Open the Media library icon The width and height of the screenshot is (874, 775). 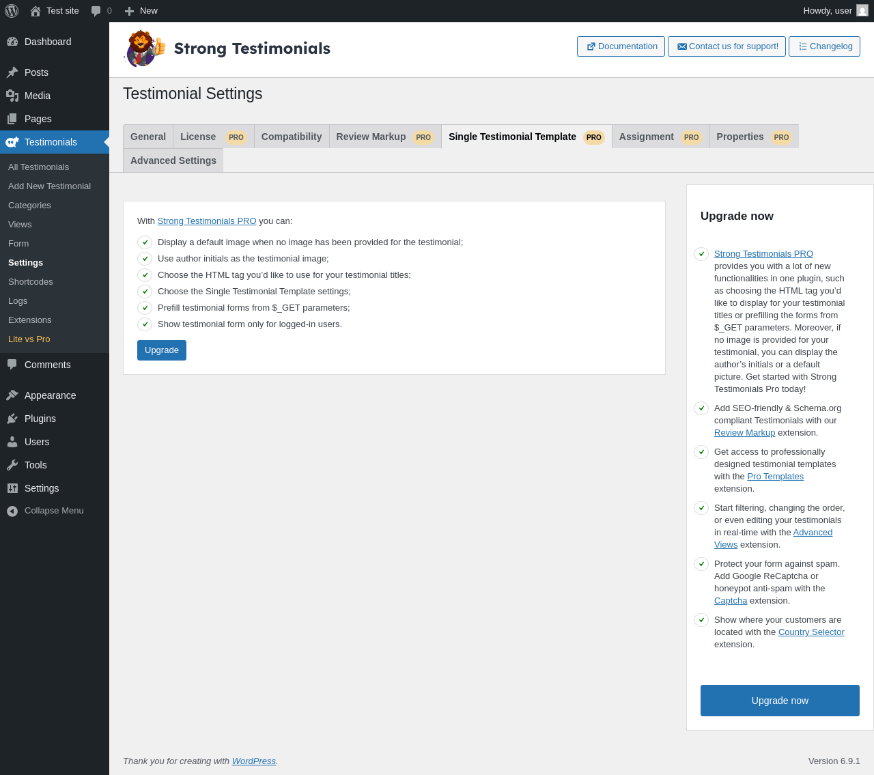click(x=12, y=96)
